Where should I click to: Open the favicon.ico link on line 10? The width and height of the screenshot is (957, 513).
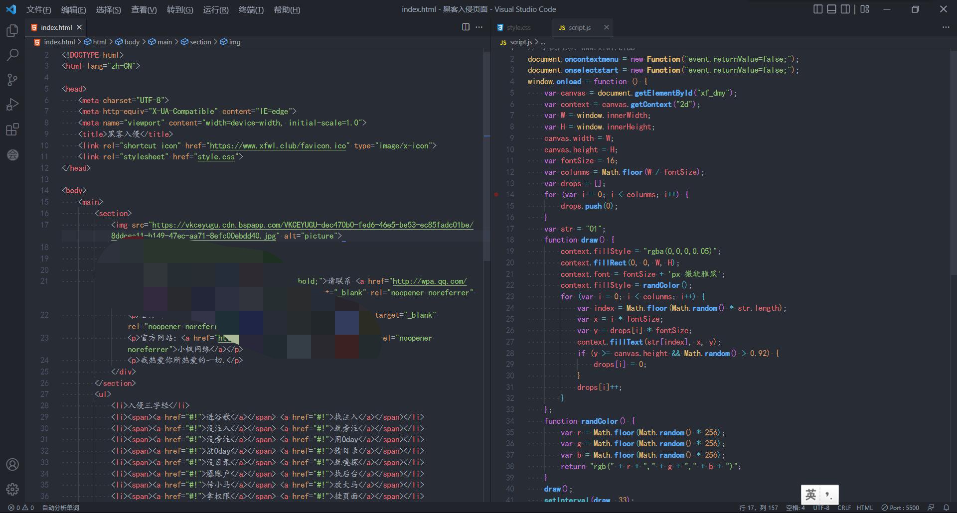278,146
